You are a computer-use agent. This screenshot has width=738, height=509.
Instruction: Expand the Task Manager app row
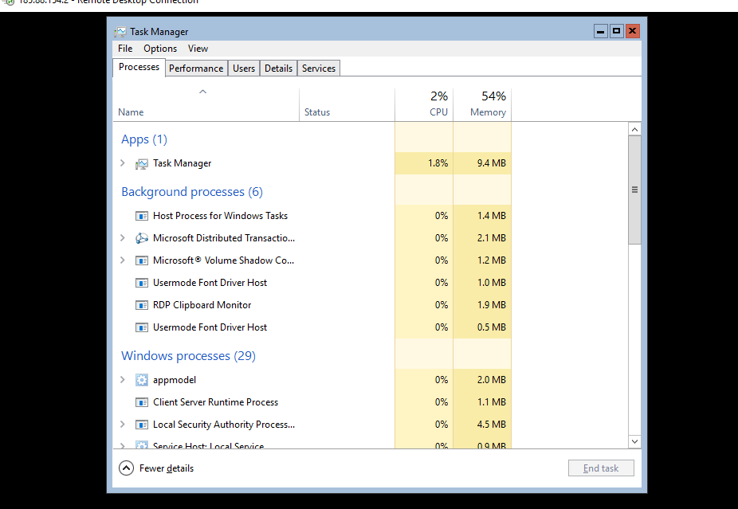point(123,163)
